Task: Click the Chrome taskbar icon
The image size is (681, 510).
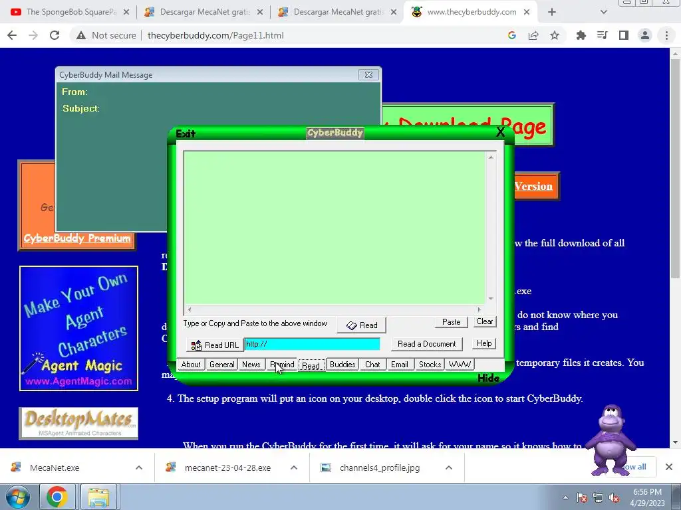Action: 57,497
